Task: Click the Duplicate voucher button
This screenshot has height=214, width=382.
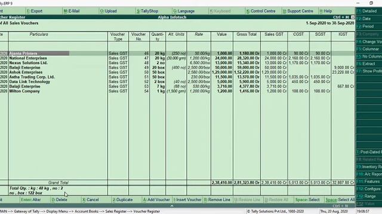Action: [122, 200]
